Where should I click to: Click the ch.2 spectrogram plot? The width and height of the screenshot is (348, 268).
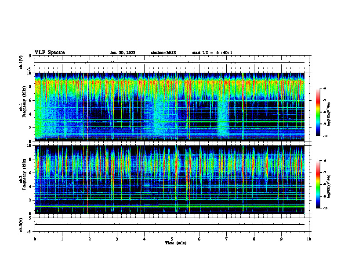click(170, 180)
